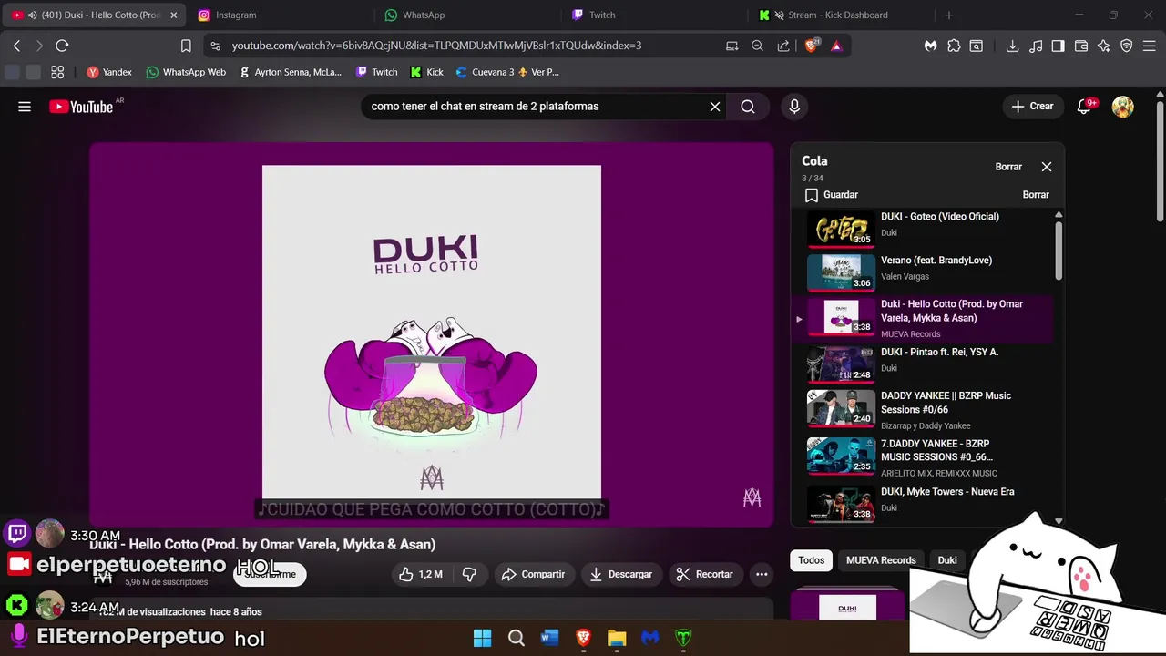This screenshot has width=1166, height=656.
Task: Open the Brave Wallet icon
Action: pos(1081,46)
